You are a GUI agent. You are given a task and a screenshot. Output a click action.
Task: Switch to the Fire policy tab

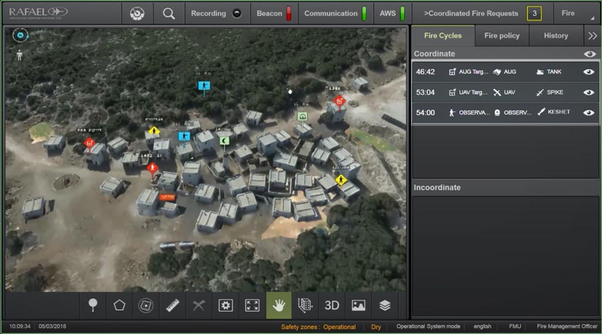click(x=502, y=36)
